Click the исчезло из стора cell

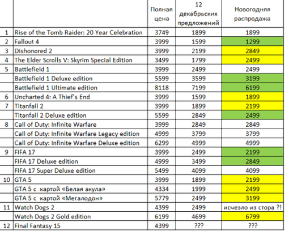click(253, 207)
